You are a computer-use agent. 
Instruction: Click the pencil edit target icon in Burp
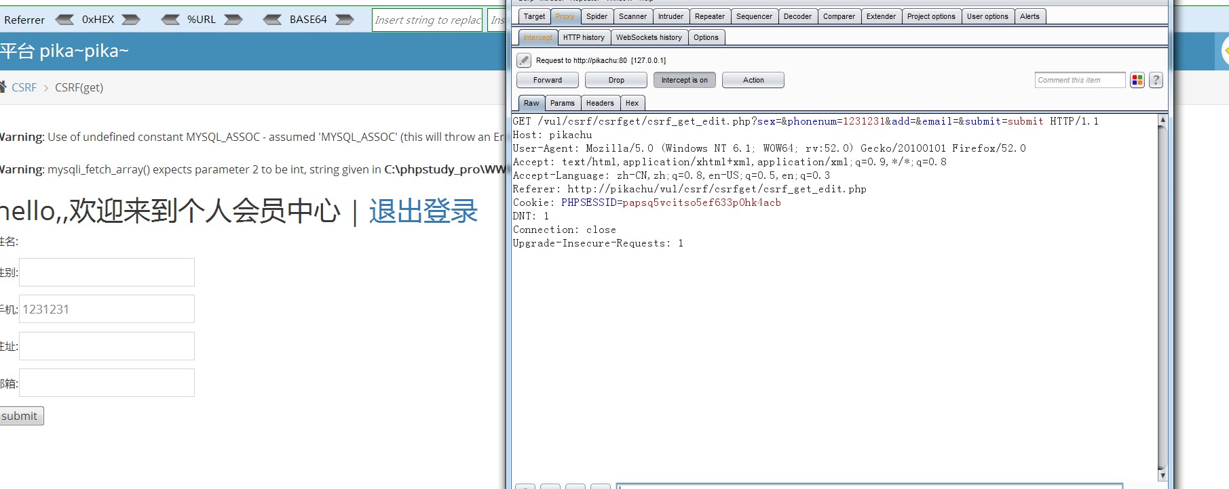(x=524, y=60)
